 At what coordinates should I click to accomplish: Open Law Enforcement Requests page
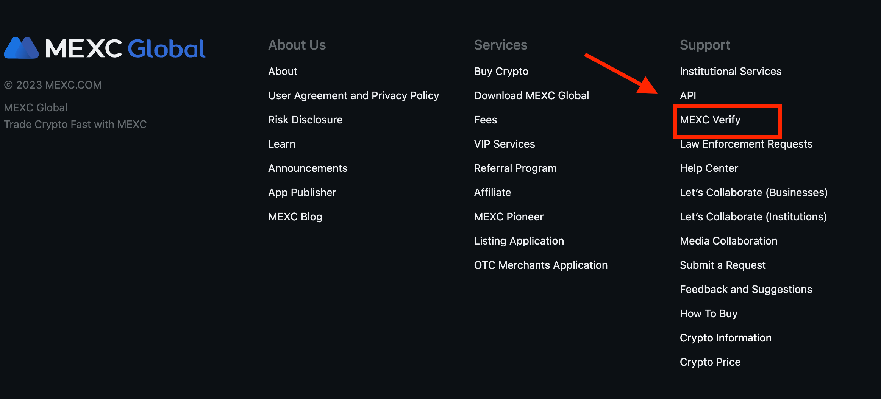pos(746,144)
